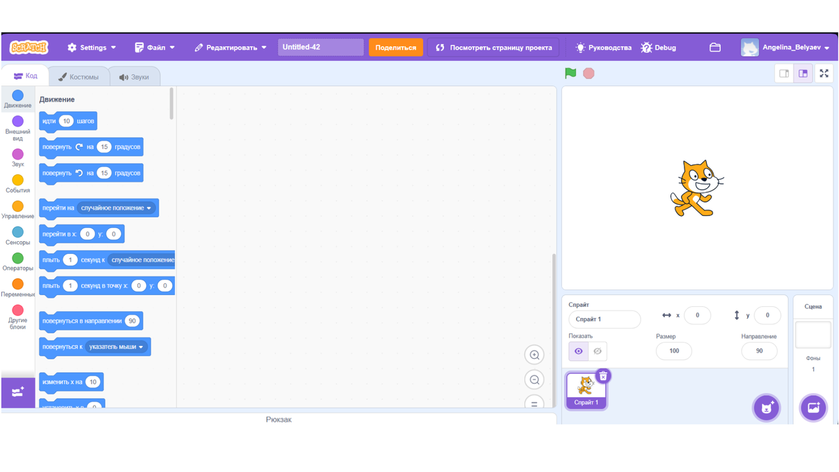Switch to the Звуки tab
The height and width of the screenshot is (472, 839).
[134, 77]
